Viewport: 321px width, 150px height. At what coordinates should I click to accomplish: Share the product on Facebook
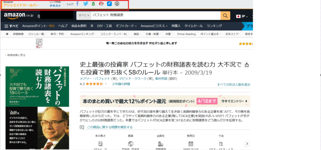[x=77, y=4]
